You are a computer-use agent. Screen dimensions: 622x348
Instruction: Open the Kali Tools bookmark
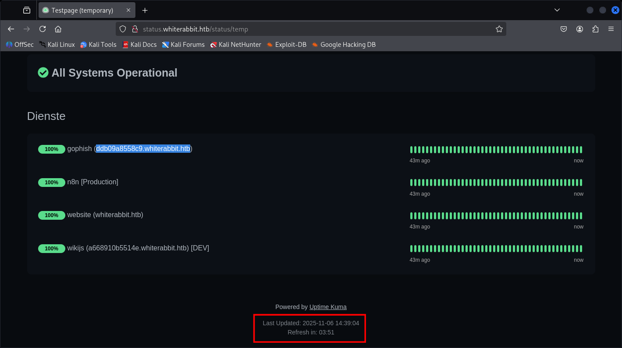98,45
